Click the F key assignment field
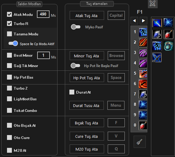The height and width of the screenshot is (157, 175). [116, 123]
